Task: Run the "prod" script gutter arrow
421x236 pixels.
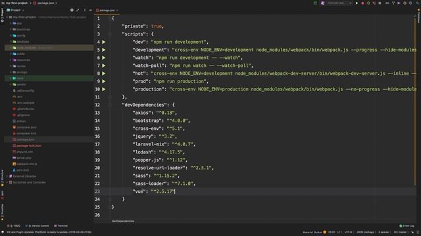Action: pyautogui.click(x=104, y=81)
